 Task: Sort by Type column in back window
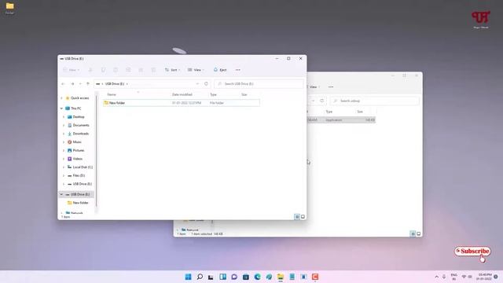coord(329,112)
